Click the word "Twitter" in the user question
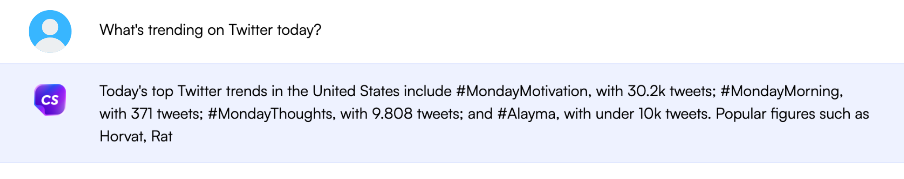 (250, 30)
